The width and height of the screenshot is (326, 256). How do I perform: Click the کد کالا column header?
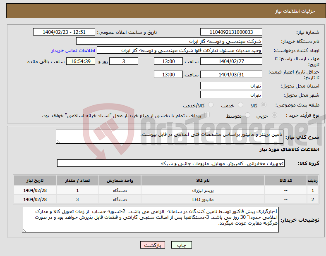tap(286, 180)
